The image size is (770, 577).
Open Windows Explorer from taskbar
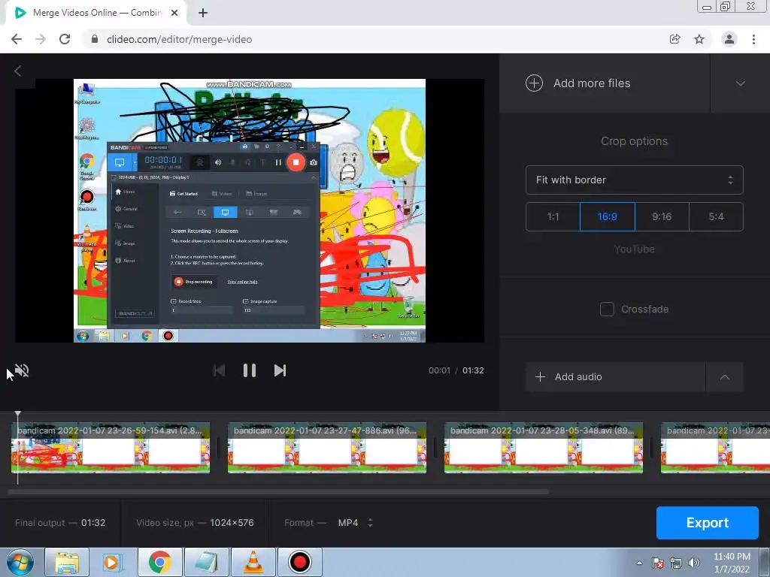(x=67, y=562)
